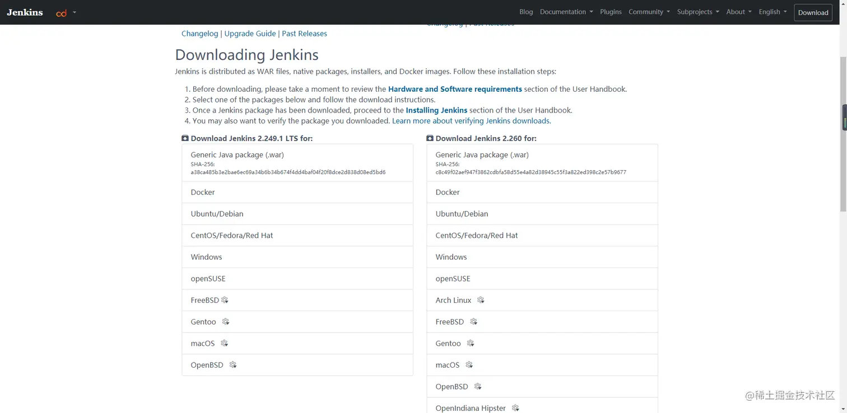The width and height of the screenshot is (847, 413).
Task: Click the gear icon beside weekly FreeBSD
Action: click(x=474, y=322)
